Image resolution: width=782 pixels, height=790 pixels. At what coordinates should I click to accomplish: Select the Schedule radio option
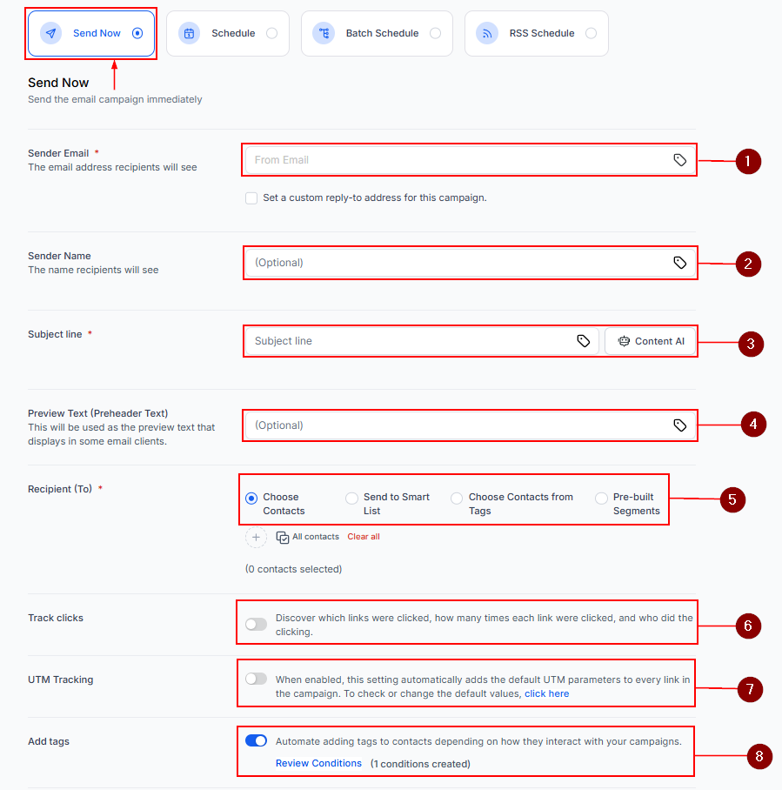(x=272, y=33)
